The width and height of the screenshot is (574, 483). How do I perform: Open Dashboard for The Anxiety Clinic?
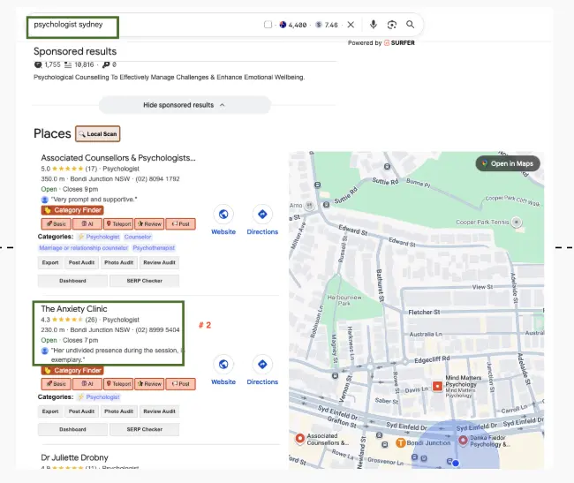coord(72,429)
